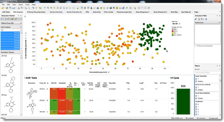Insert a Pie Chart visualization icon

[101, 8]
